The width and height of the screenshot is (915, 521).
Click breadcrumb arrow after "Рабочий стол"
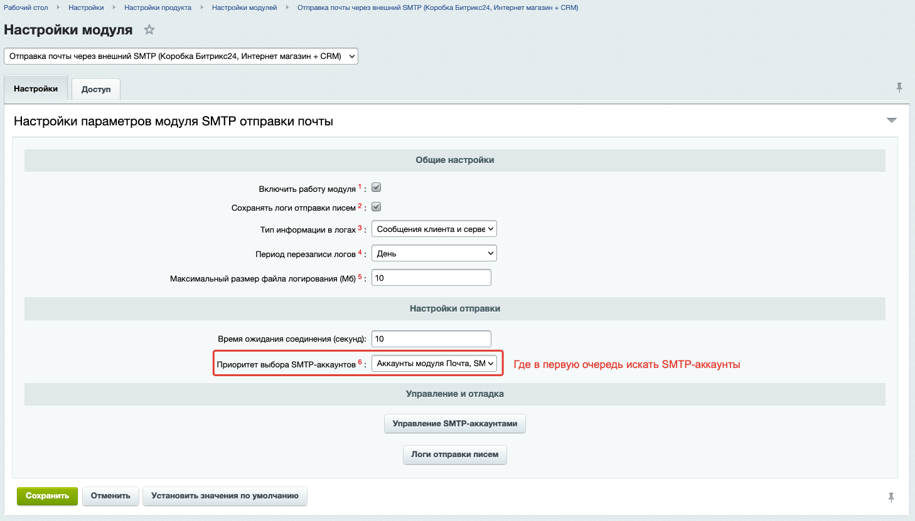[x=58, y=8]
